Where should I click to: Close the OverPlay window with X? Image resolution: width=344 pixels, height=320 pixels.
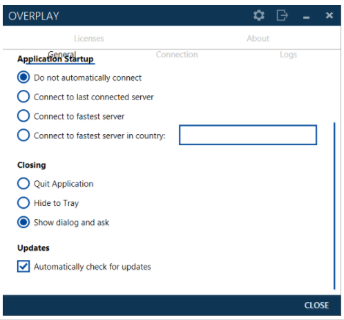point(329,15)
